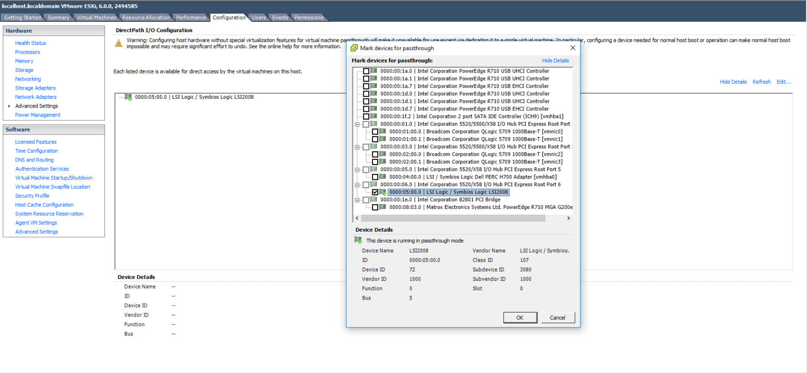Click the device icon for 0000:00:1d.0 UHCI Controller
Viewport: 807px width, 373px height.
click(x=374, y=94)
